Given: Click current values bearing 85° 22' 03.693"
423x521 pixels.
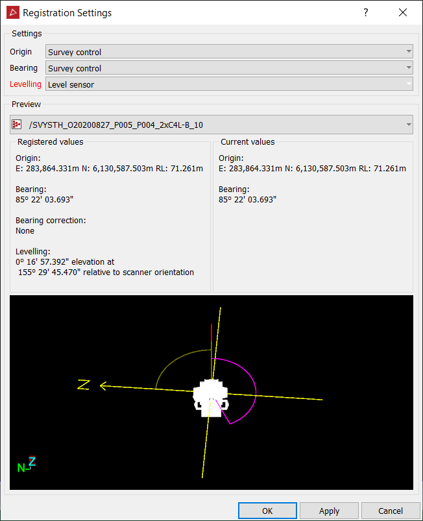Looking at the screenshot, I should pyautogui.click(x=248, y=199).
